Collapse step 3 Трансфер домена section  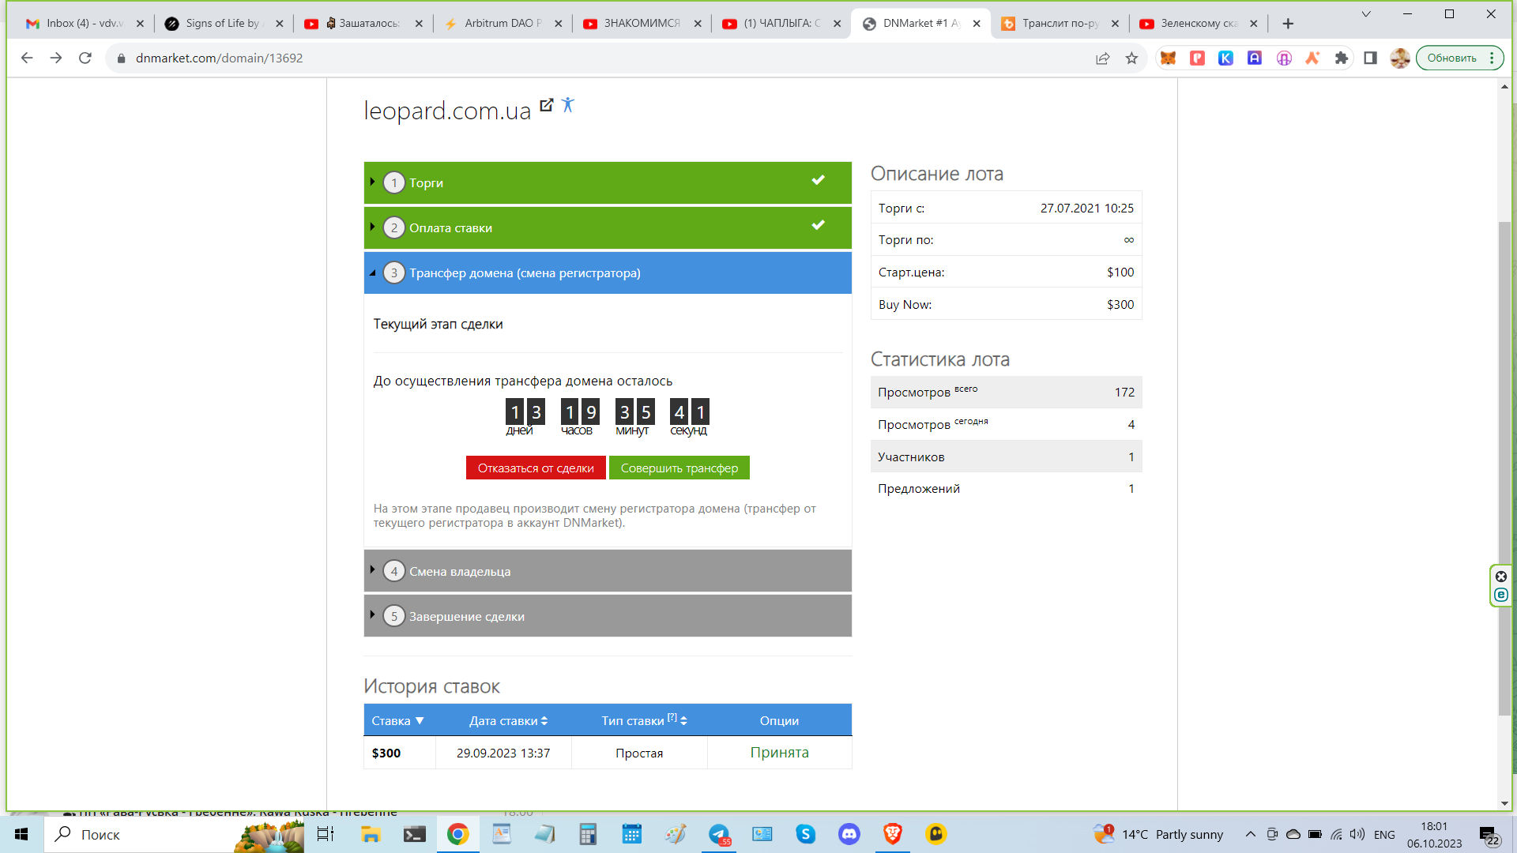pos(608,272)
